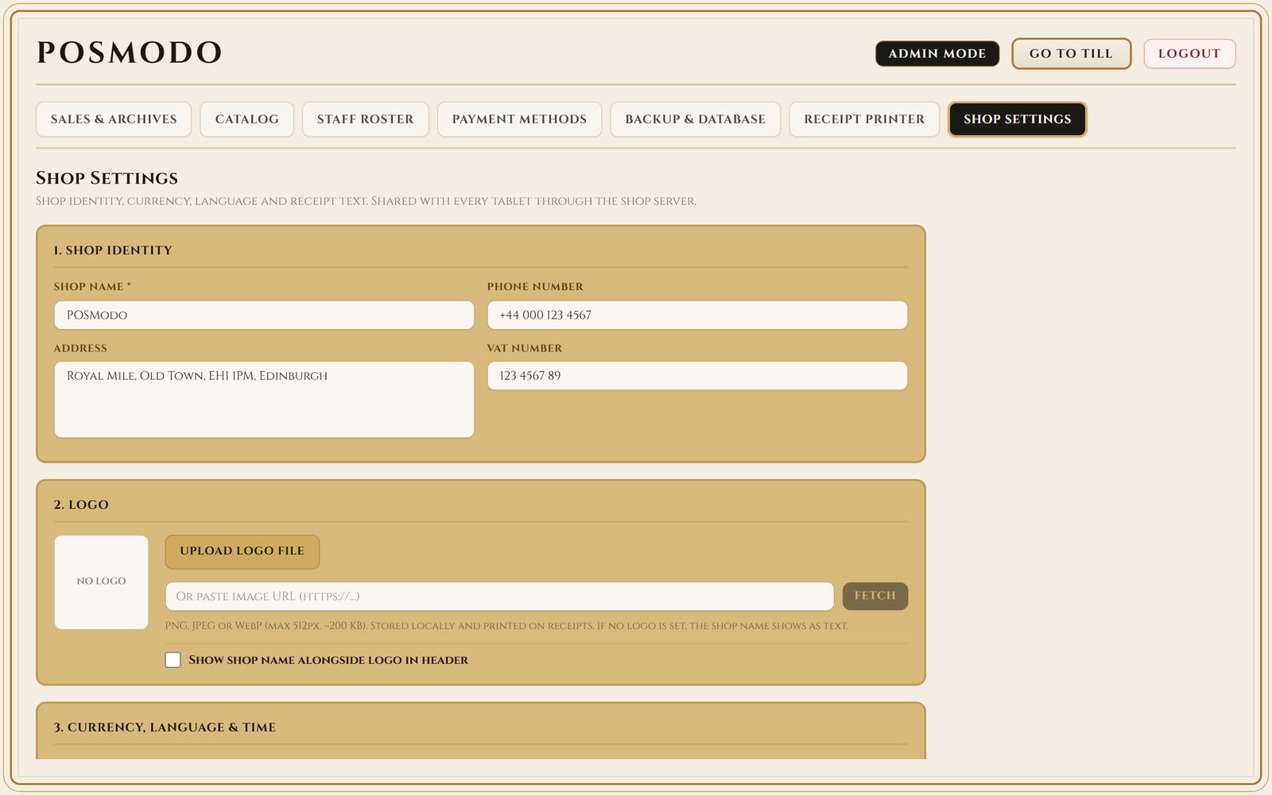Image resolution: width=1272 pixels, height=795 pixels.
Task: Click the '2. Logo' section title
Action: (x=81, y=505)
